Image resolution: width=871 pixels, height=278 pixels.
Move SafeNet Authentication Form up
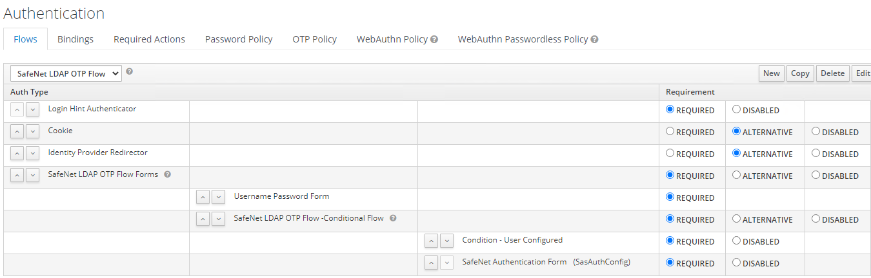[431, 263]
